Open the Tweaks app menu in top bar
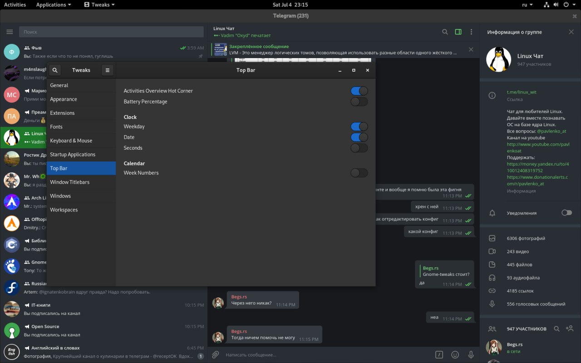The height and width of the screenshot is (363, 581). click(x=99, y=5)
